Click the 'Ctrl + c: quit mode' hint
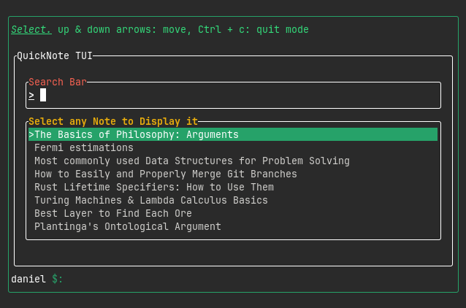This screenshot has width=466, height=308. [253, 29]
